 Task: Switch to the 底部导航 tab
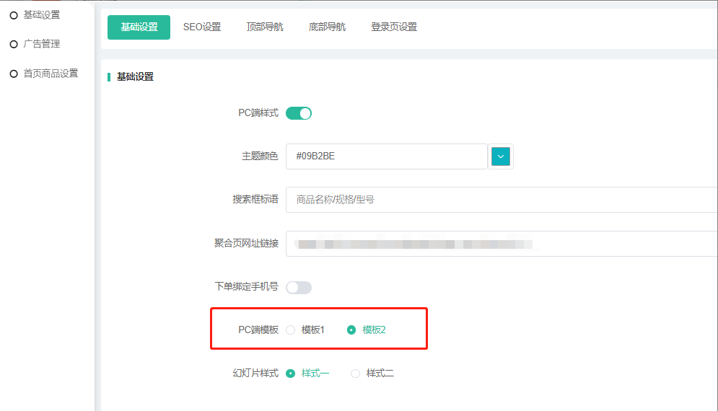pyautogui.click(x=327, y=27)
